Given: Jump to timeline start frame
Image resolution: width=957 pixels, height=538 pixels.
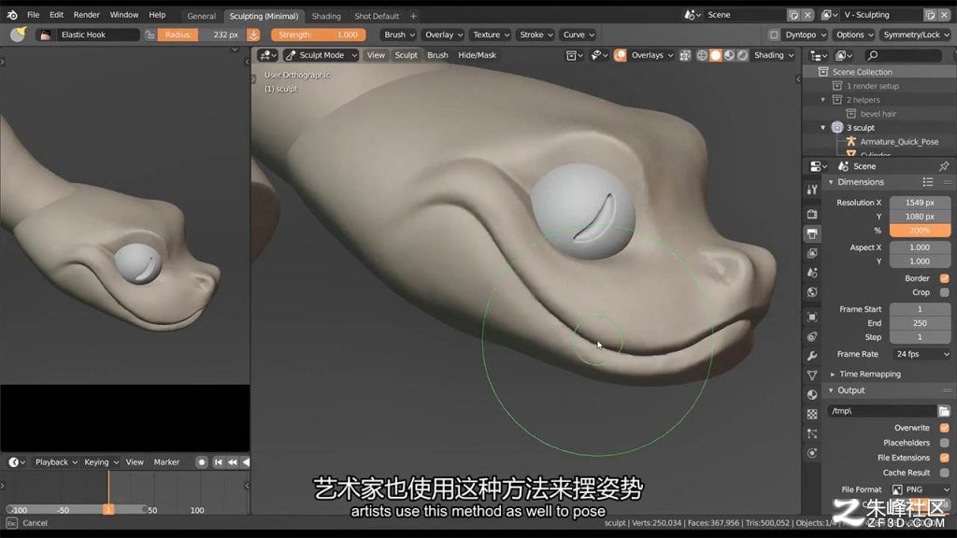Looking at the screenshot, I should 218,462.
